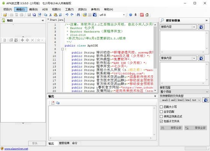Click the 替换全部 button
This screenshot has width=210, height=151.
(195, 128)
